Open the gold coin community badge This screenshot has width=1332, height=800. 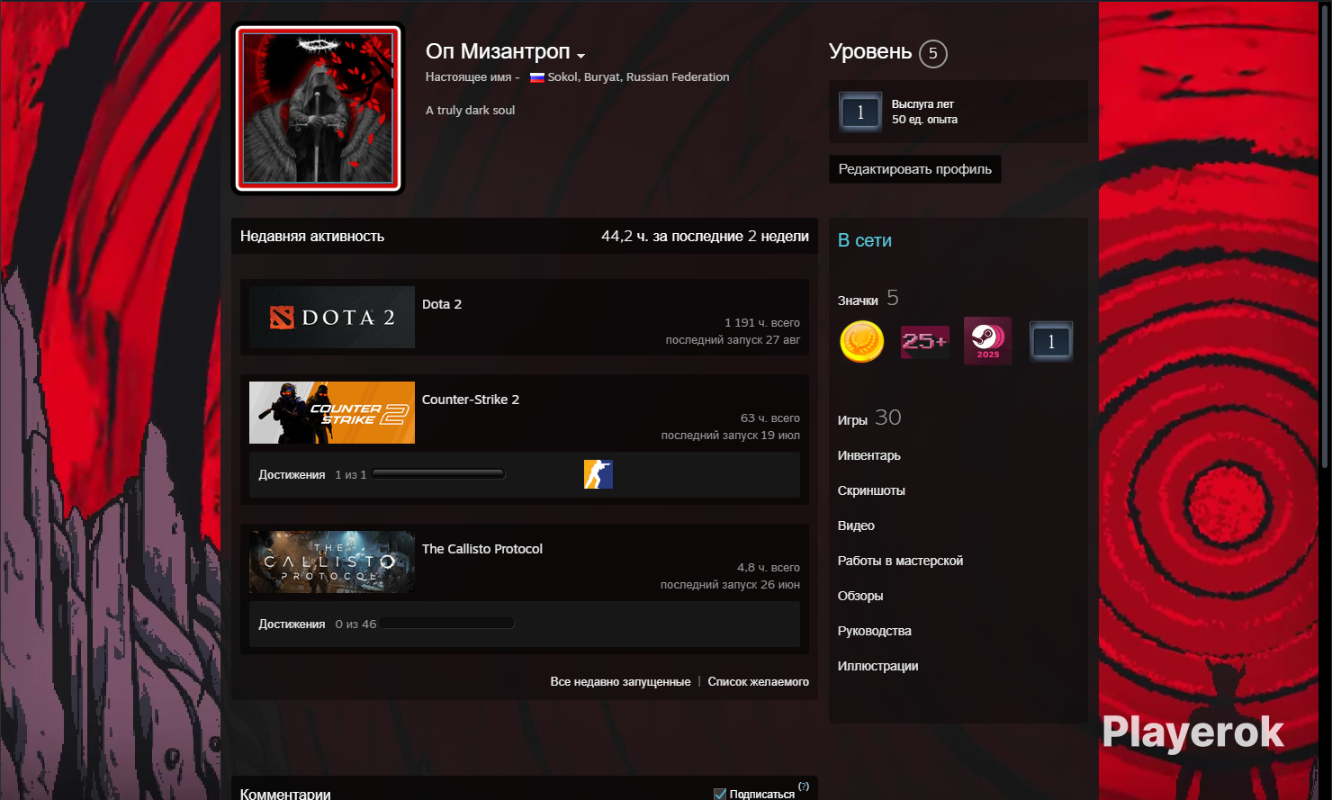coord(861,342)
